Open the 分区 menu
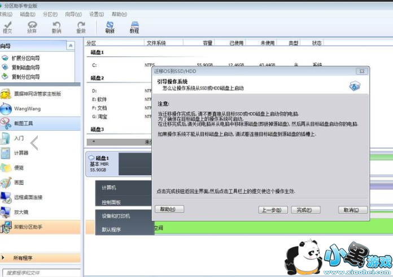The width and height of the screenshot is (393, 277). point(50,14)
